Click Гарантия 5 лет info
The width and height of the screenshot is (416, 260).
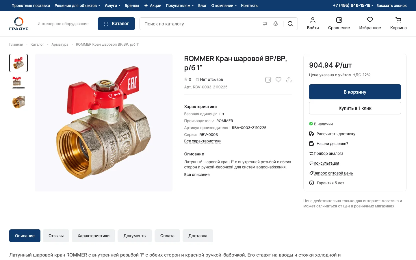tap(330, 183)
